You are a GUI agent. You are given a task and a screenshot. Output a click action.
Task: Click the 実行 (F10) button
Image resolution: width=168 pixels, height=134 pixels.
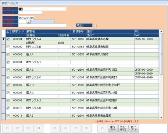(112, 128)
